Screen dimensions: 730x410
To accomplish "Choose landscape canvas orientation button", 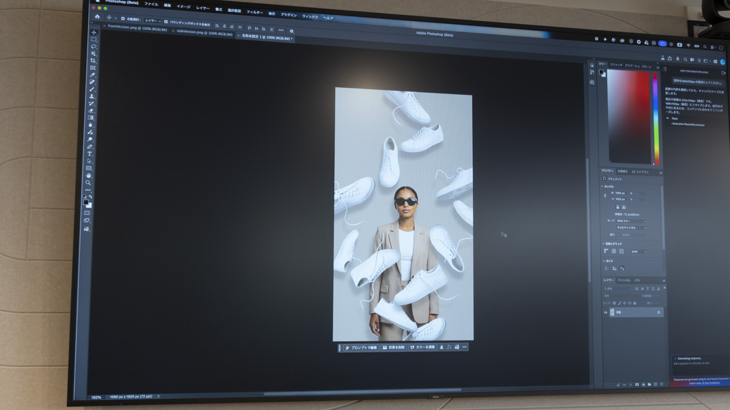I will click(x=623, y=207).
